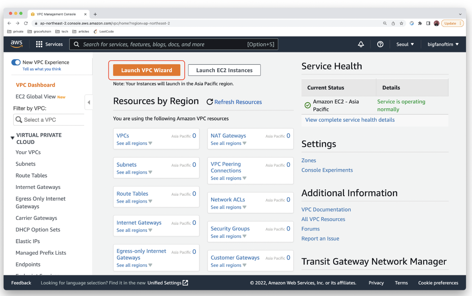Click the AWS services search field

click(x=174, y=44)
